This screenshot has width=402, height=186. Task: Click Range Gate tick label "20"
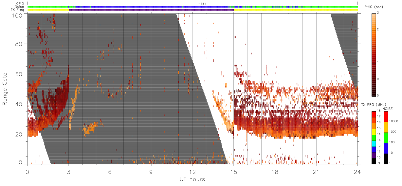19,134
